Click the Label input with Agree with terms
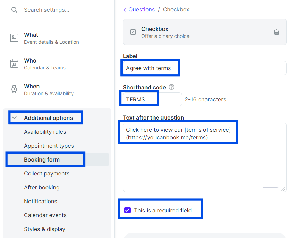 click(x=205, y=68)
